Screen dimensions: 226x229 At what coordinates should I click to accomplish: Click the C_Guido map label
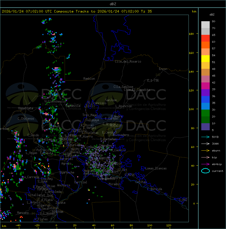coord(33,135)
